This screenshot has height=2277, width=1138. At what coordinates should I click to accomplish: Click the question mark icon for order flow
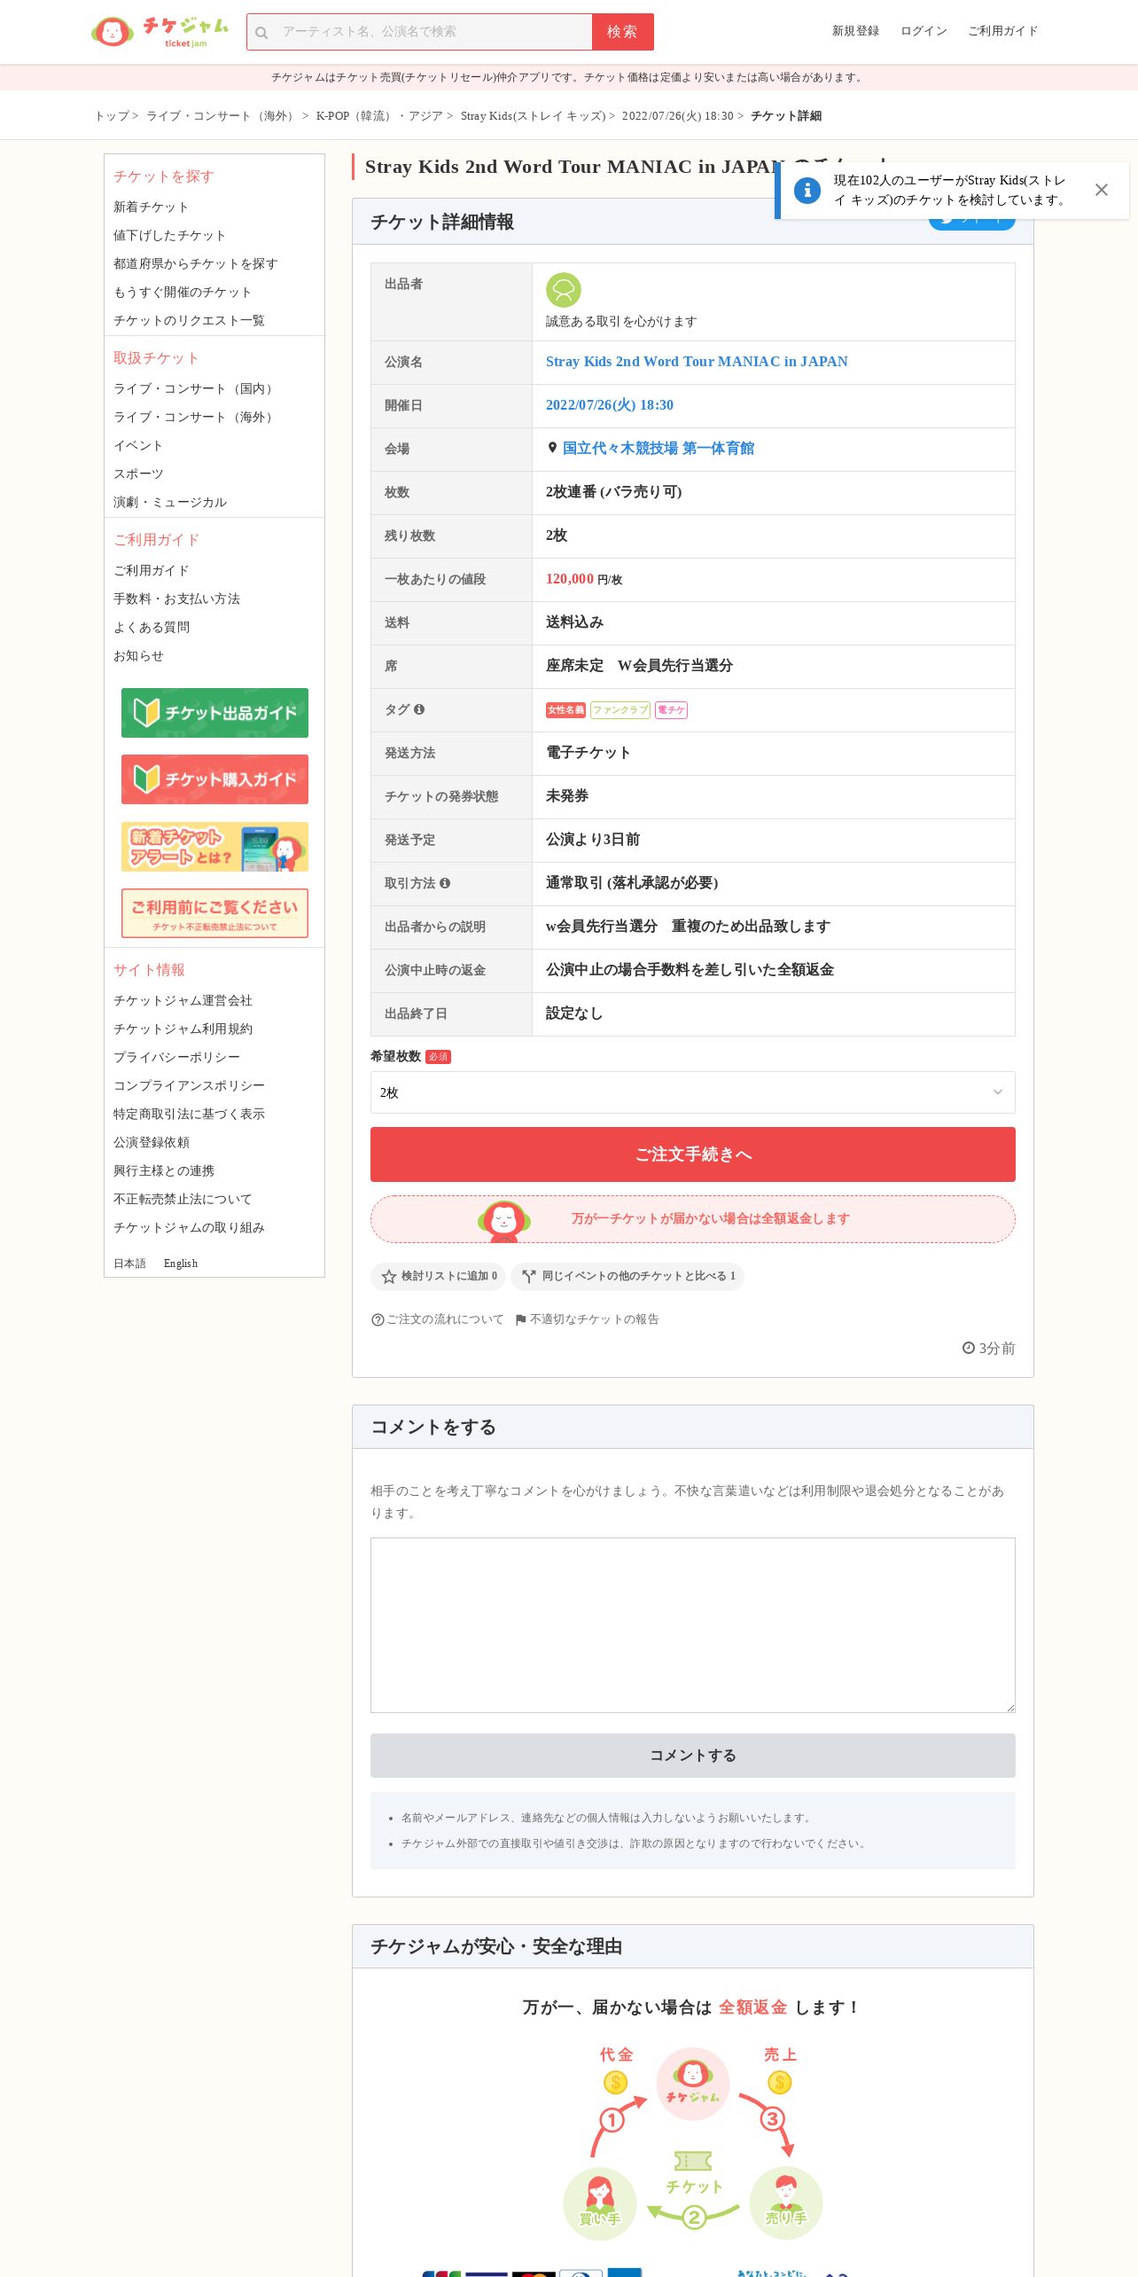coord(378,1320)
